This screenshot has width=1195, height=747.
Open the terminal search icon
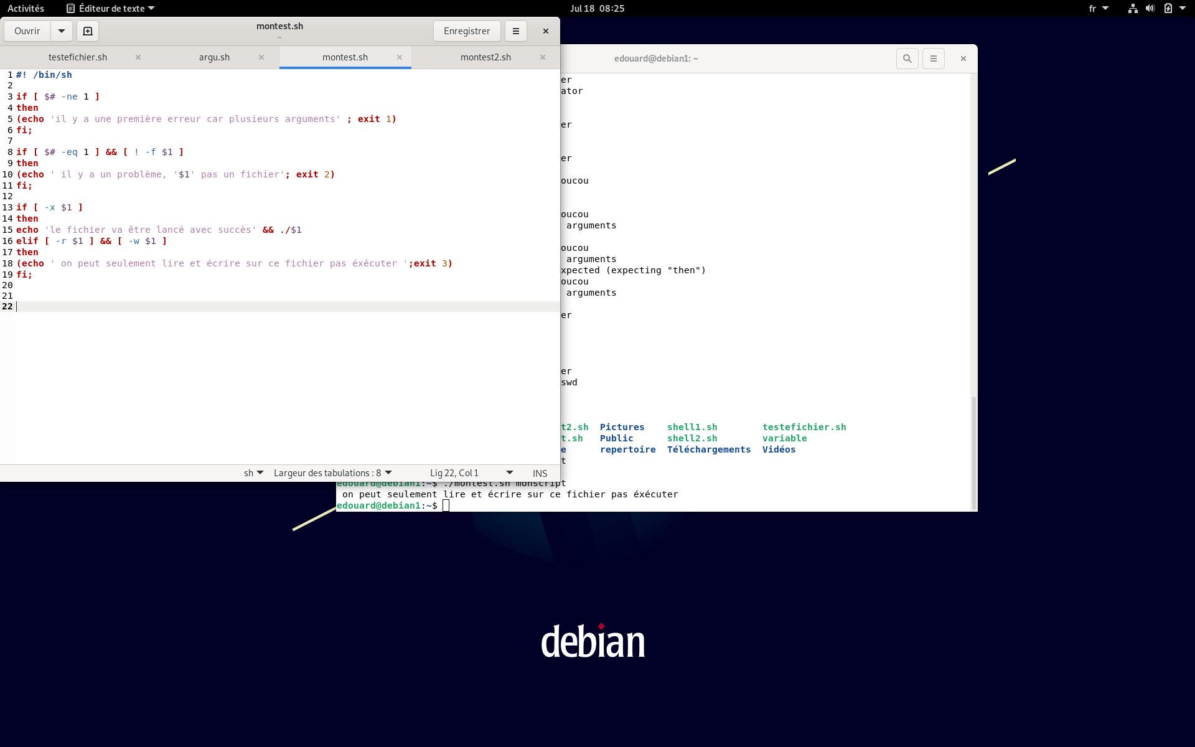907,59
